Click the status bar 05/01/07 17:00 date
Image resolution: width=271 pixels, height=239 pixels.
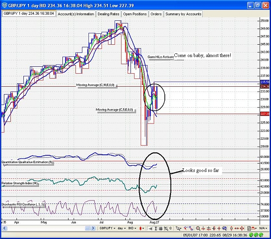point(195,235)
